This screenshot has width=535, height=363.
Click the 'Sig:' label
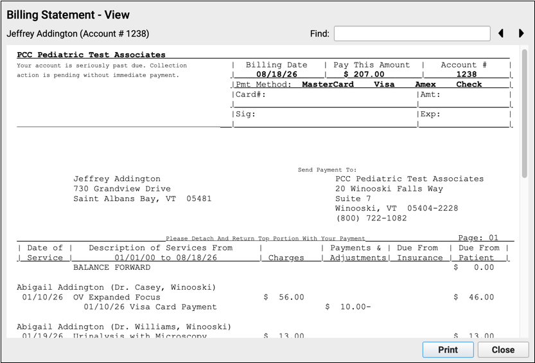pyautogui.click(x=245, y=114)
